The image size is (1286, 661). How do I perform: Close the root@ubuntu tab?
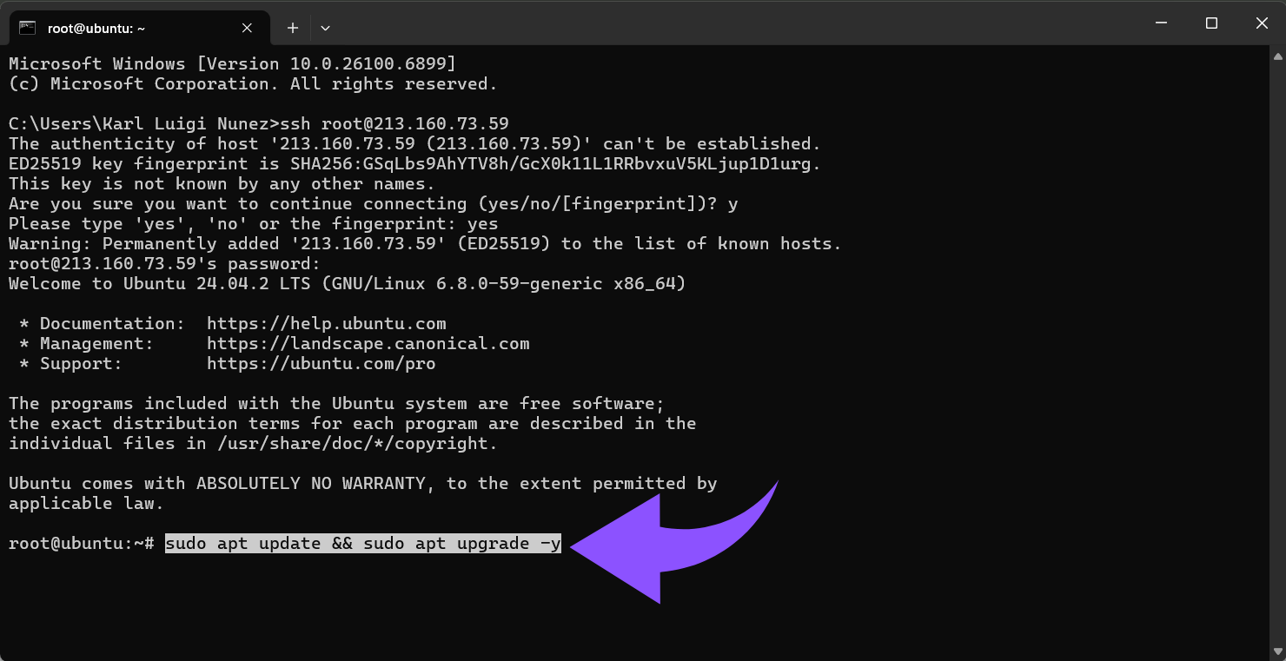246,27
